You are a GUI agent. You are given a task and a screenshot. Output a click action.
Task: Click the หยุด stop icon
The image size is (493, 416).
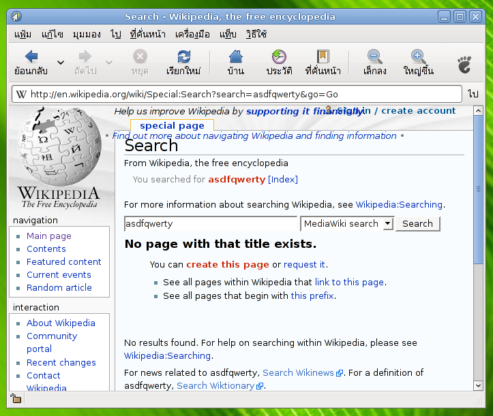pyautogui.click(x=140, y=57)
